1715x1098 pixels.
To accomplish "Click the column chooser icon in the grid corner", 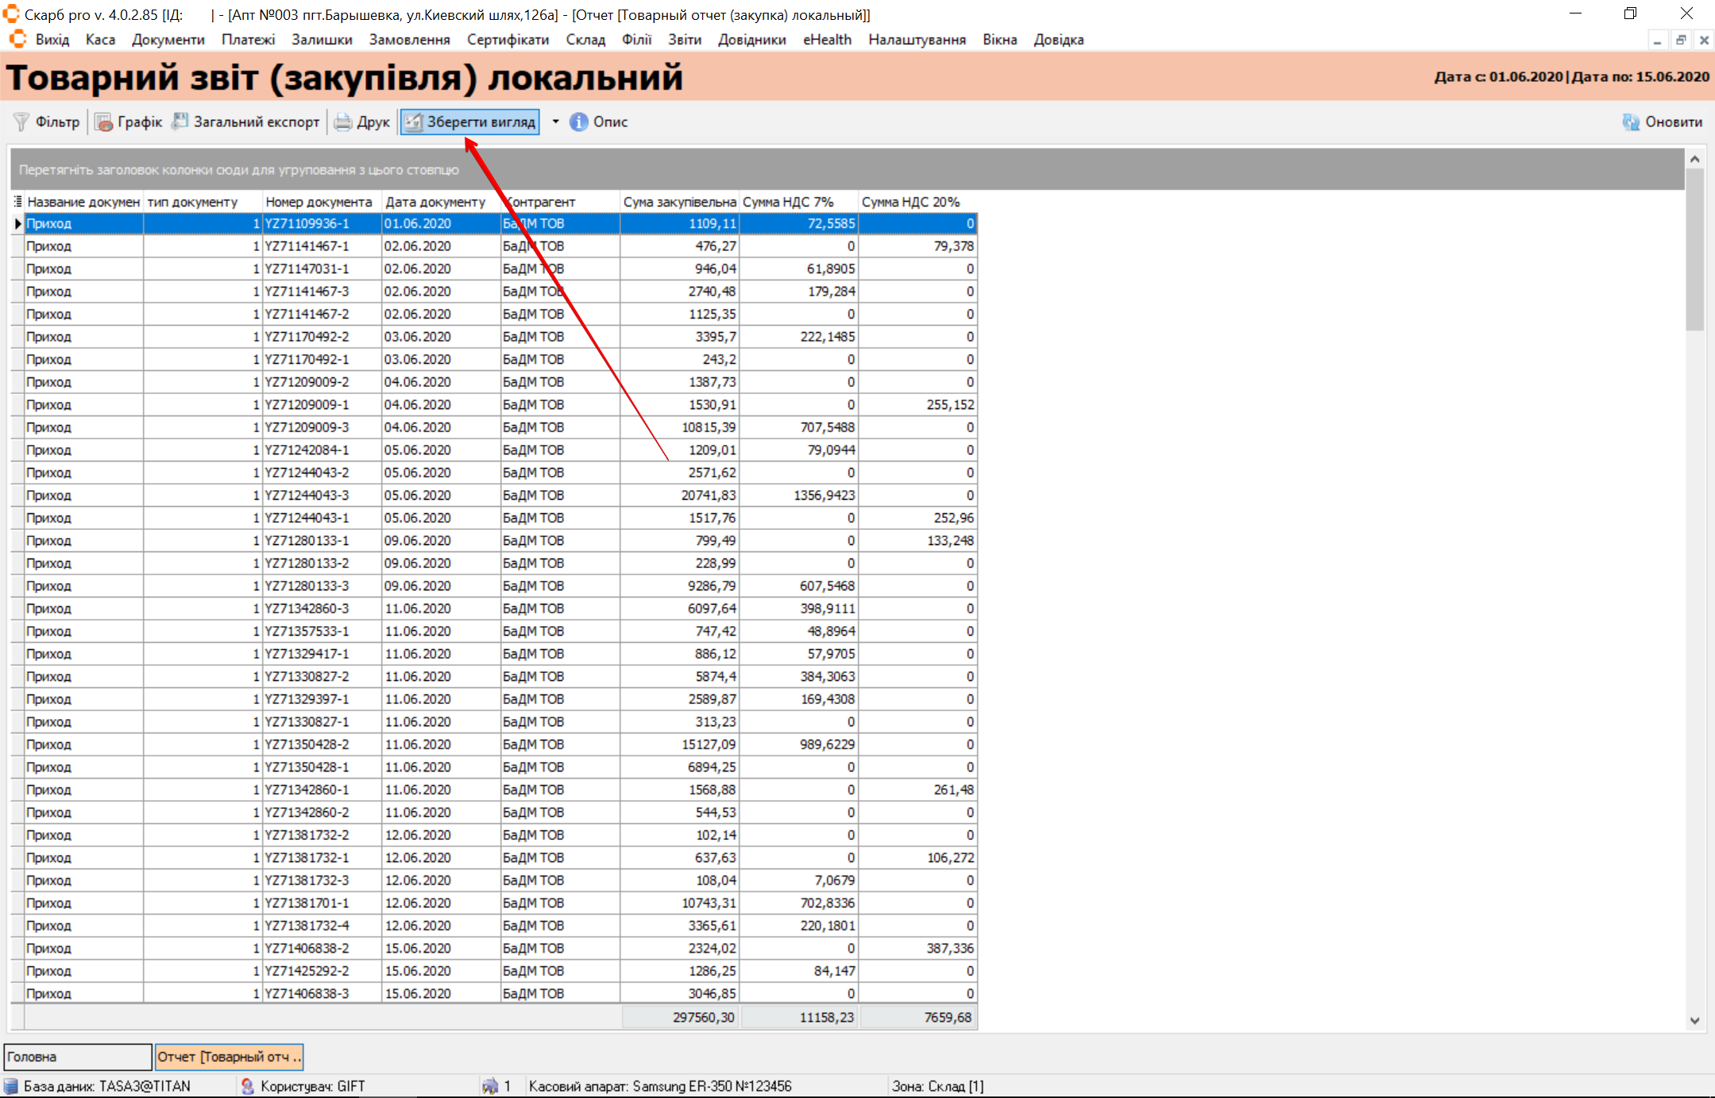I will (x=17, y=202).
